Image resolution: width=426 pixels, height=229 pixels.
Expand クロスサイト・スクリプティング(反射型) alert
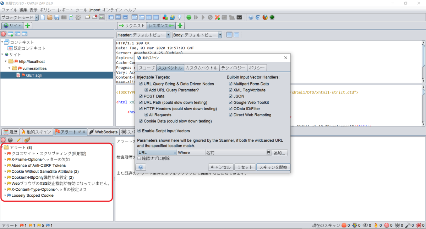pyautogui.click(x=5, y=153)
